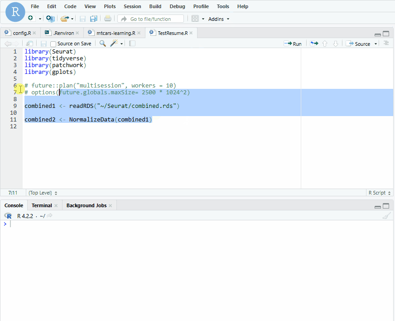Open the Source button dropdown arrow
Viewport: 395px width, 321px height.
376,44
